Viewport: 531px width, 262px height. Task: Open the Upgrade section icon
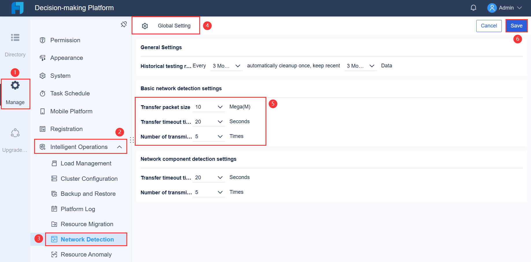coord(15,133)
